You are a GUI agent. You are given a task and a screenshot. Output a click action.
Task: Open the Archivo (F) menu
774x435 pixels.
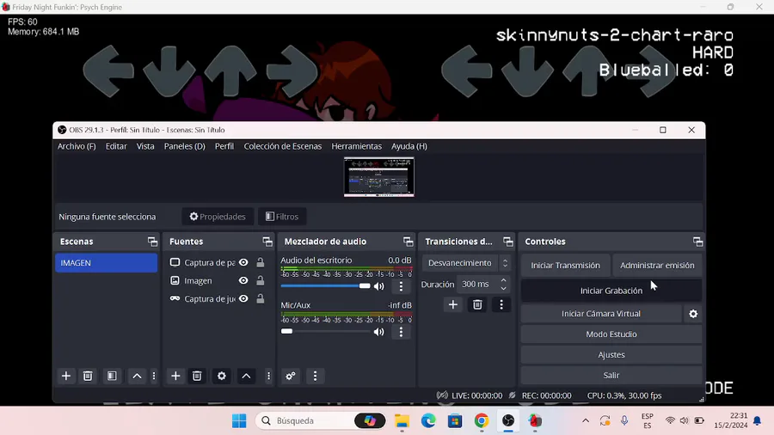click(77, 146)
